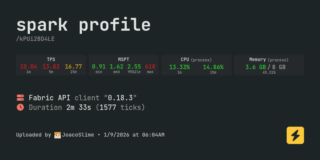Viewport: 320px width, 160px height.
Task: Click the CPU 15m value 14.86%
Action: tap(213, 67)
